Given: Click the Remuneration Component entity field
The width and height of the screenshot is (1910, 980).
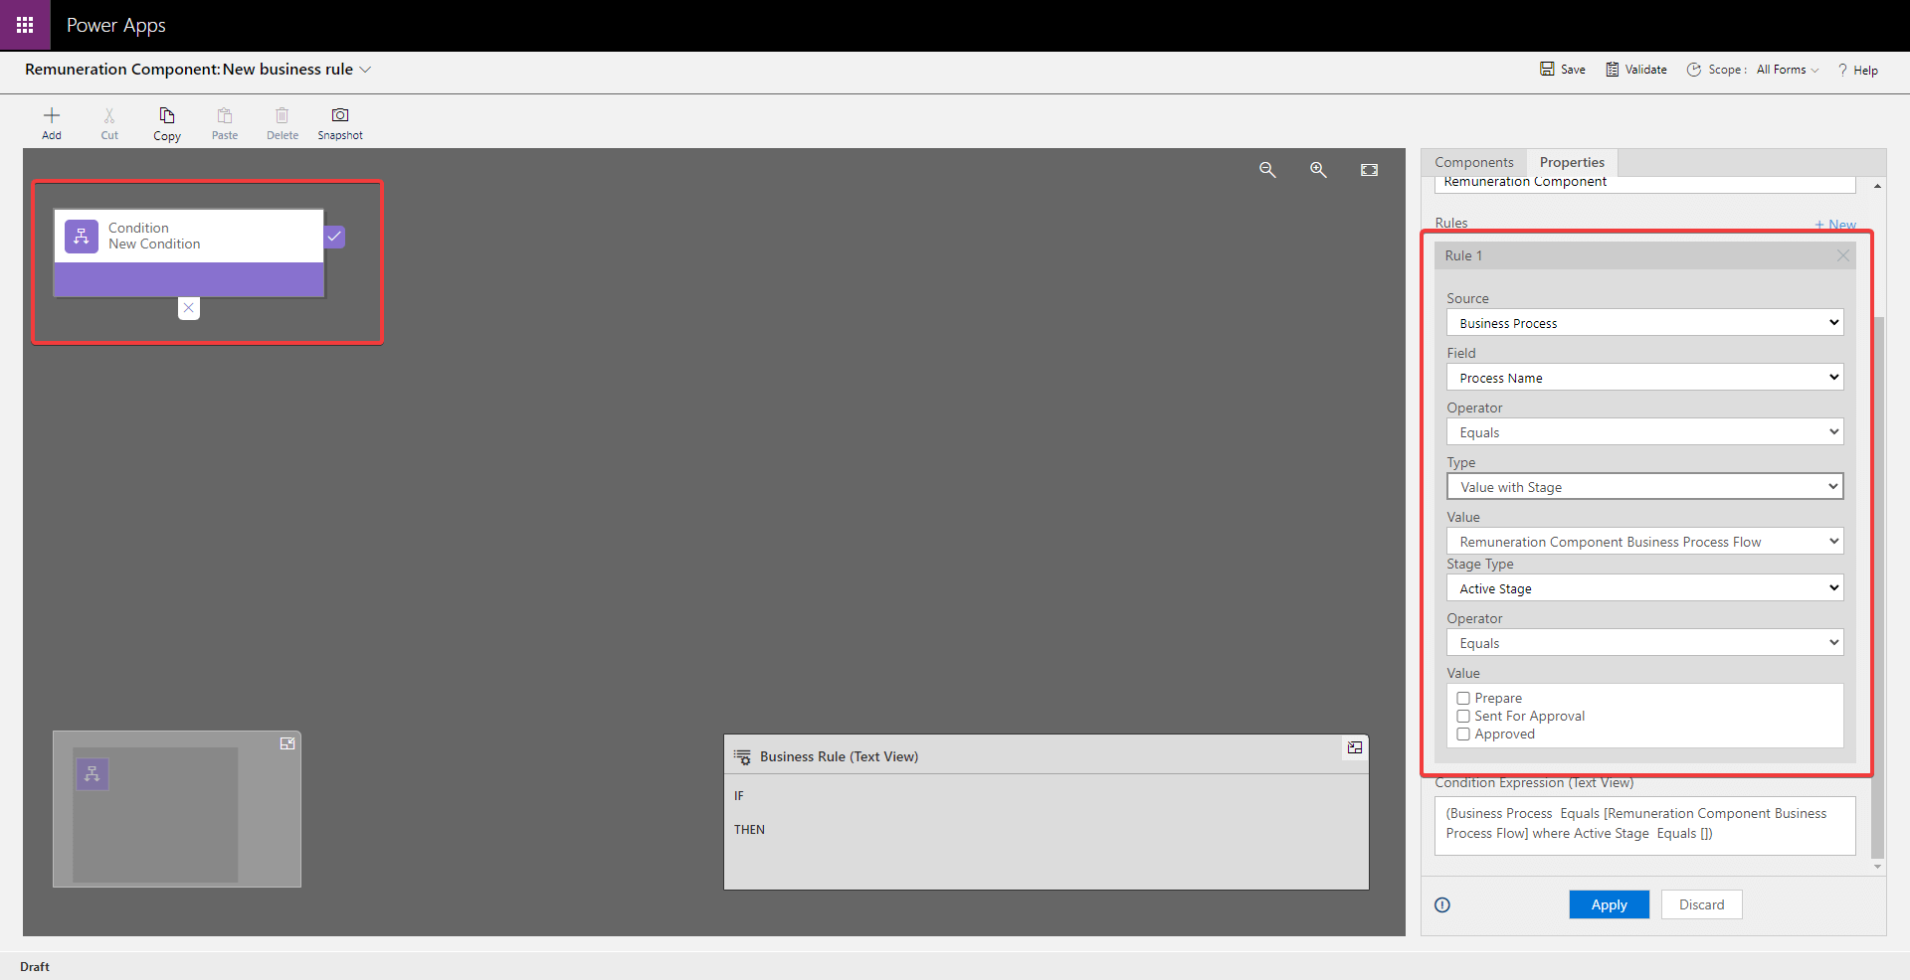Looking at the screenshot, I should 1644,183.
